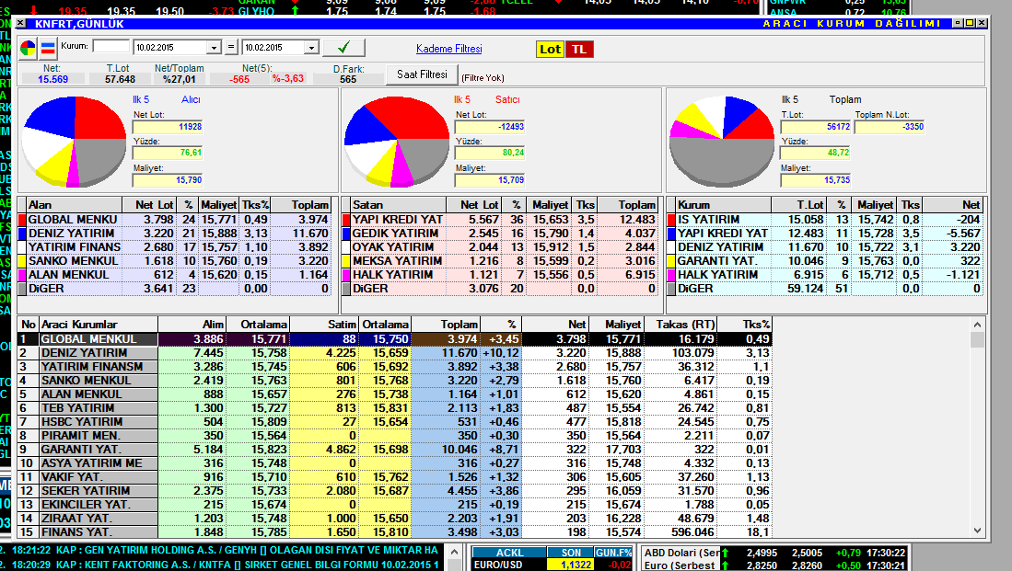Viewport: 1012px width, 571px height.
Task: Open the Kademe Filtresi link
Action: pos(448,49)
